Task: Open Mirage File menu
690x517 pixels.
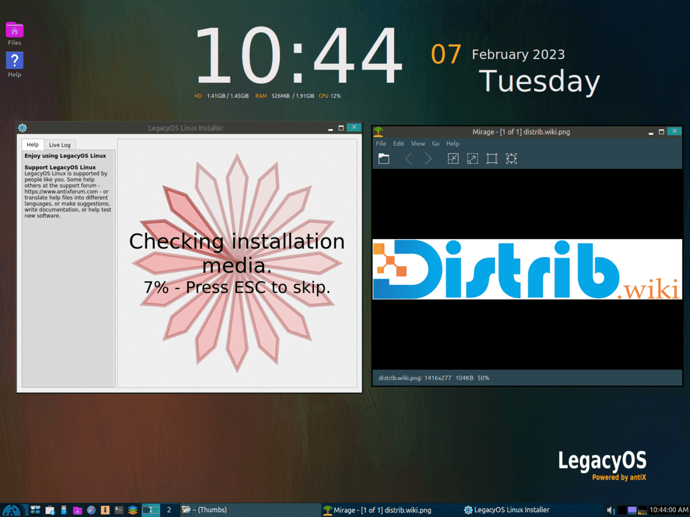Action: tap(381, 144)
